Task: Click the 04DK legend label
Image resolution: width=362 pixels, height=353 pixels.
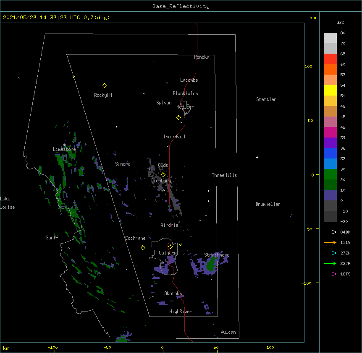Action: pos(345,232)
